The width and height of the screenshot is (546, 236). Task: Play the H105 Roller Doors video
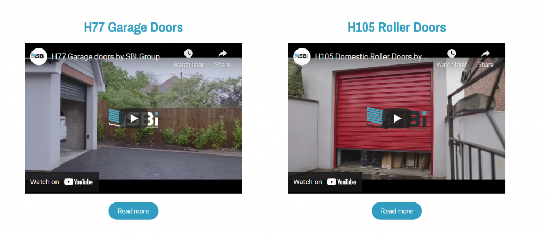397,119
